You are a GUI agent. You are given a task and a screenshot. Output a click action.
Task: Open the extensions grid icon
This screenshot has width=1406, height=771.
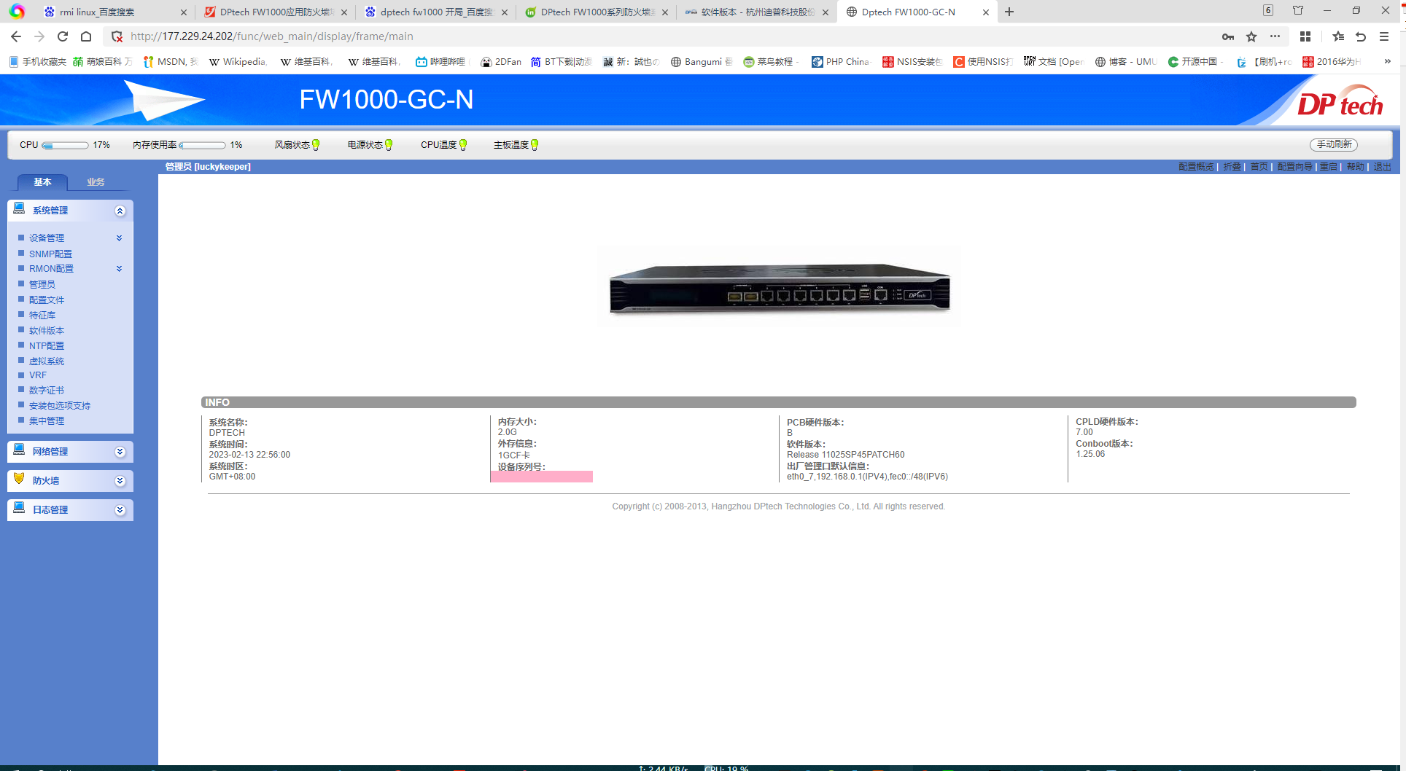tap(1305, 36)
